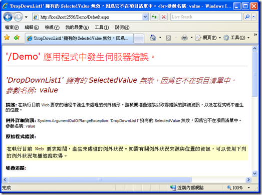Open the 檢視(V) menu
The width and height of the screenshot is (262, 195).
coord(52,27)
